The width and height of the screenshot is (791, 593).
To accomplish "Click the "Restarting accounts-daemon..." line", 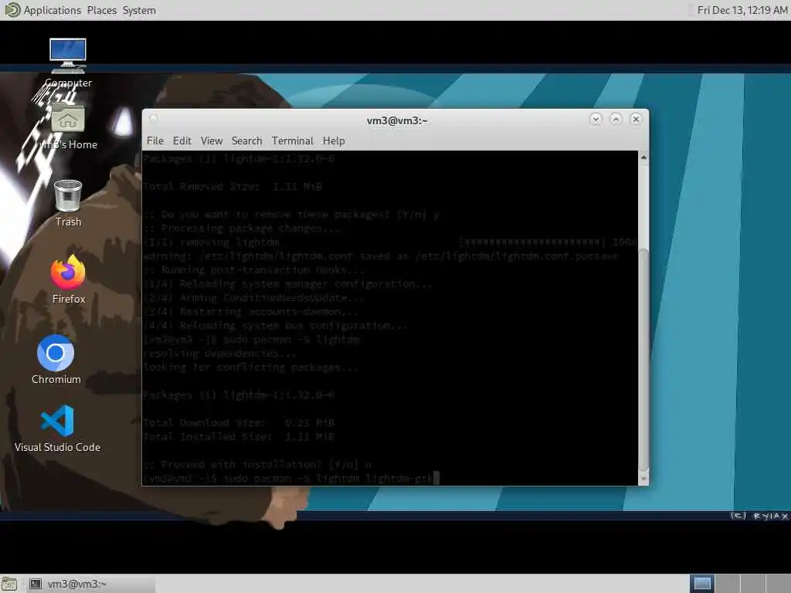I will [x=251, y=312].
